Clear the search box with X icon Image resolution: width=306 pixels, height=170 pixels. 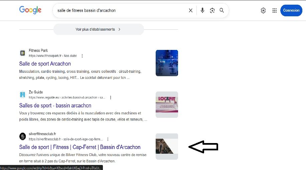(191, 11)
